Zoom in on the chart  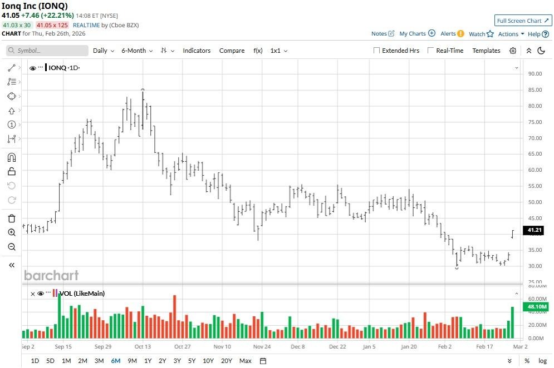click(x=12, y=232)
